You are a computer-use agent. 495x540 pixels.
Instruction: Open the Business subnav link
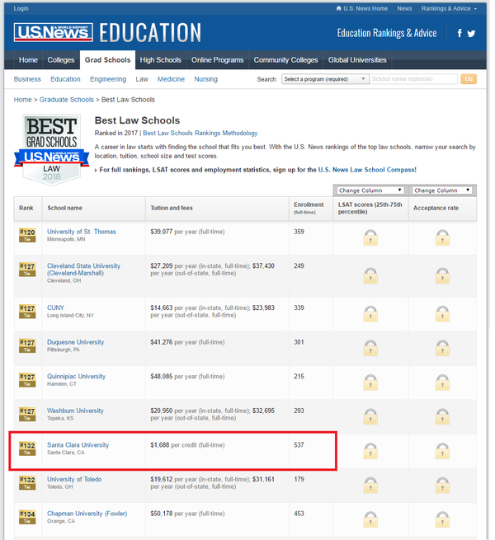pyautogui.click(x=27, y=79)
